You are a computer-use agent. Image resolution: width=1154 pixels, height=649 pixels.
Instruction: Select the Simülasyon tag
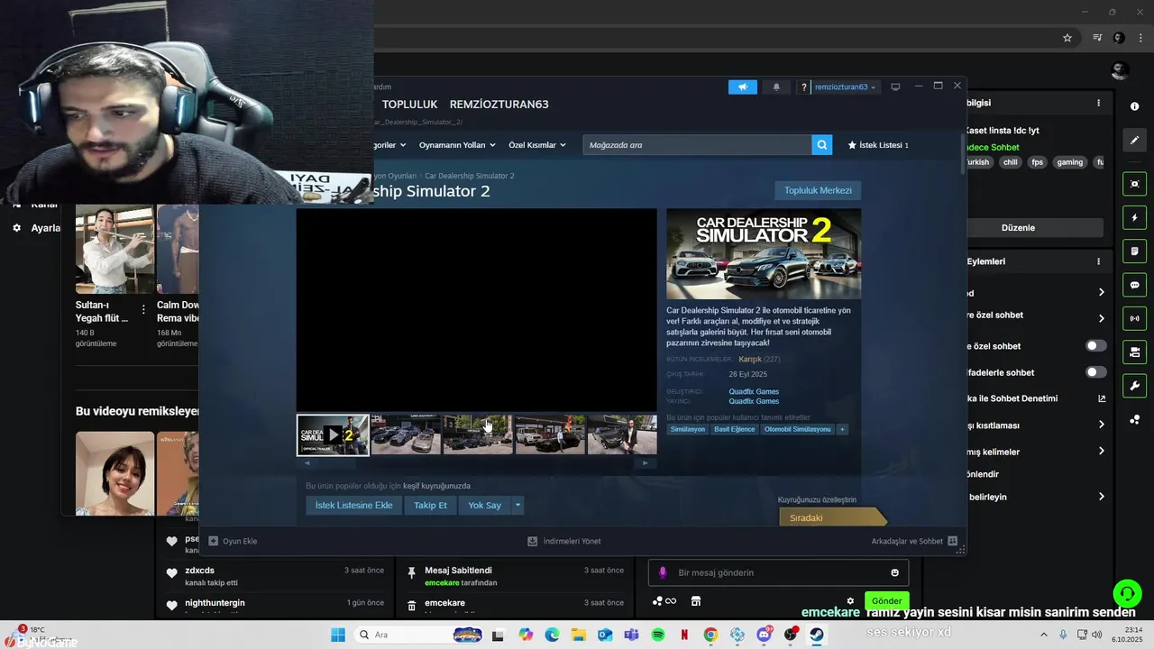point(688,429)
